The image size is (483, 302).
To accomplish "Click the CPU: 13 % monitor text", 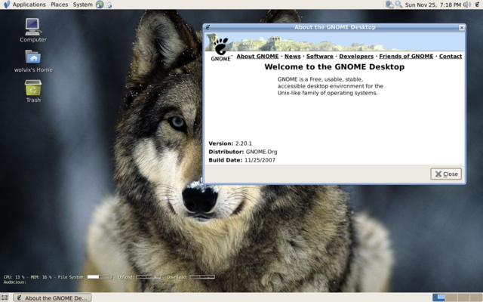I will [x=14, y=277].
